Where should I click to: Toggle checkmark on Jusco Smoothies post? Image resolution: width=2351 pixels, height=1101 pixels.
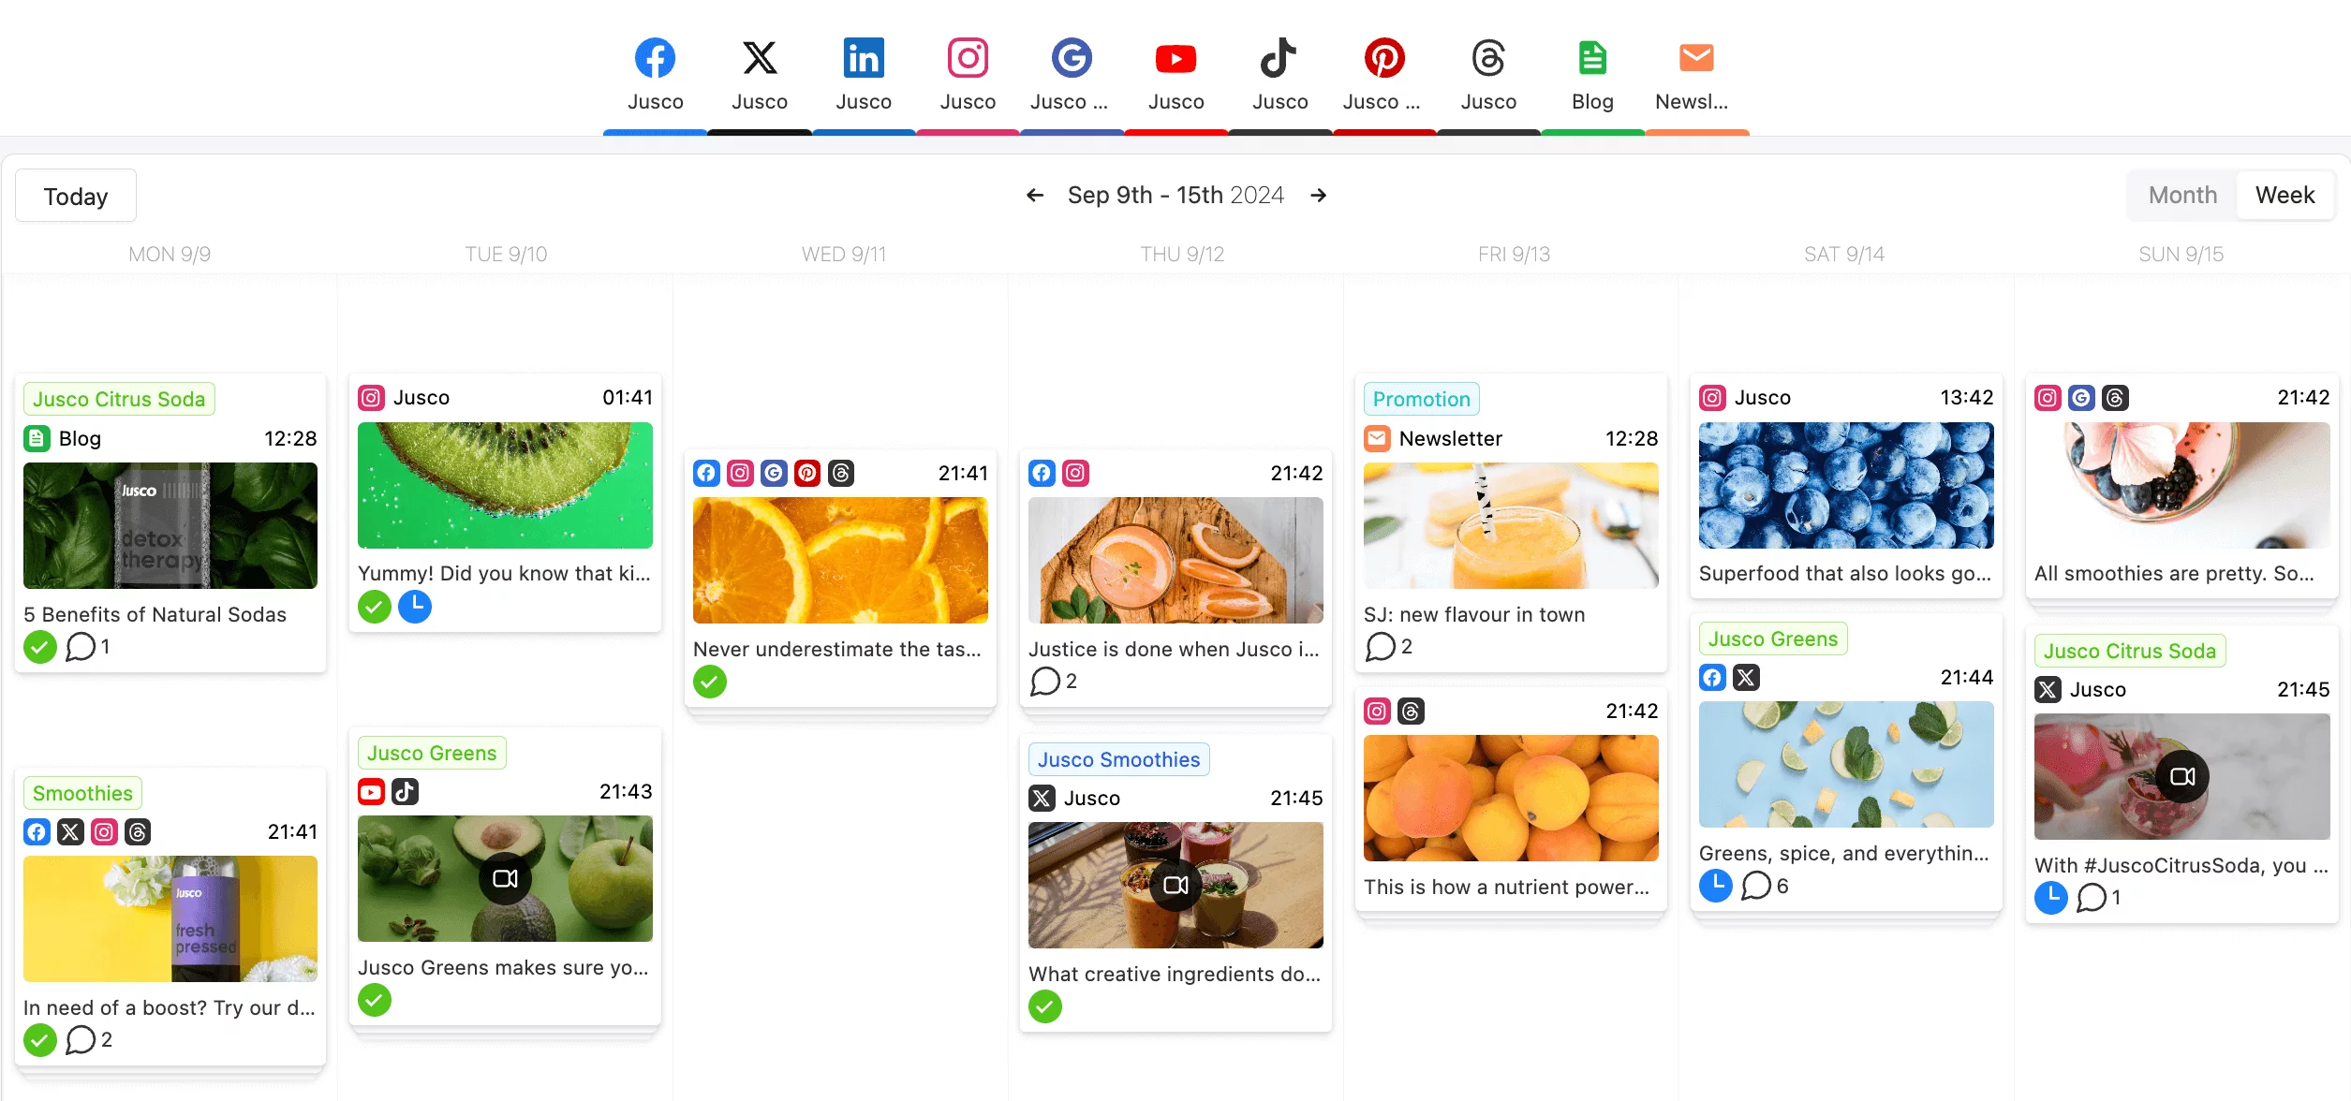tap(1046, 1006)
